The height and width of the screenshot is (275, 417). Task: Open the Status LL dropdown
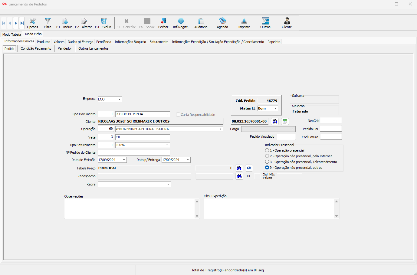275,109
